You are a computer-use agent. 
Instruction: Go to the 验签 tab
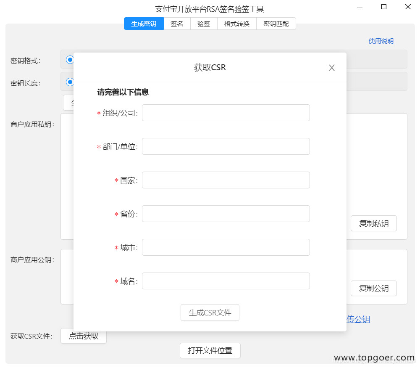pos(204,24)
